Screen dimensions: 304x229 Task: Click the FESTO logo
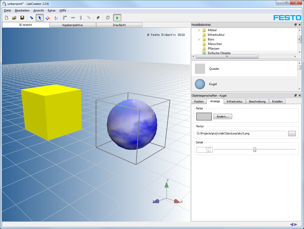[287, 18]
